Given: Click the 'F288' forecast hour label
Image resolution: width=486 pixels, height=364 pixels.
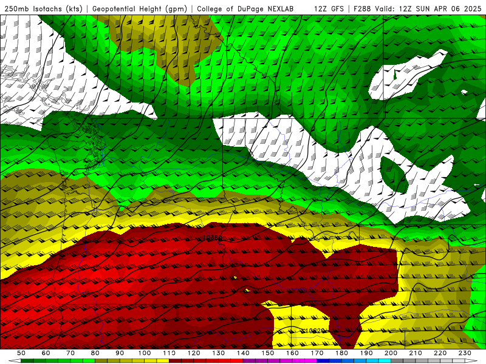Looking at the screenshot, I should click(x=362, y=8).
